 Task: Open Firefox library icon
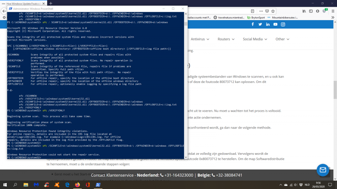[x=304, y=11]
